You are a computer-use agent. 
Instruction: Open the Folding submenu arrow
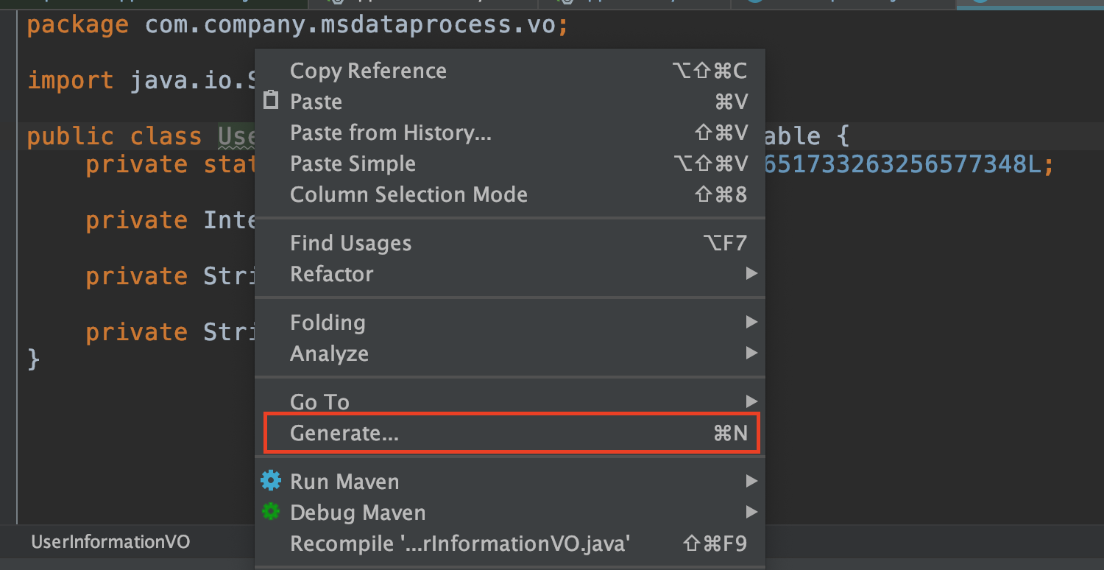751,322
